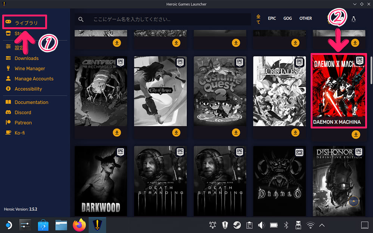373x233 pixels.
Task: Click the magnifier search icon
Action: pyautogui.click(x=81, y=19)
